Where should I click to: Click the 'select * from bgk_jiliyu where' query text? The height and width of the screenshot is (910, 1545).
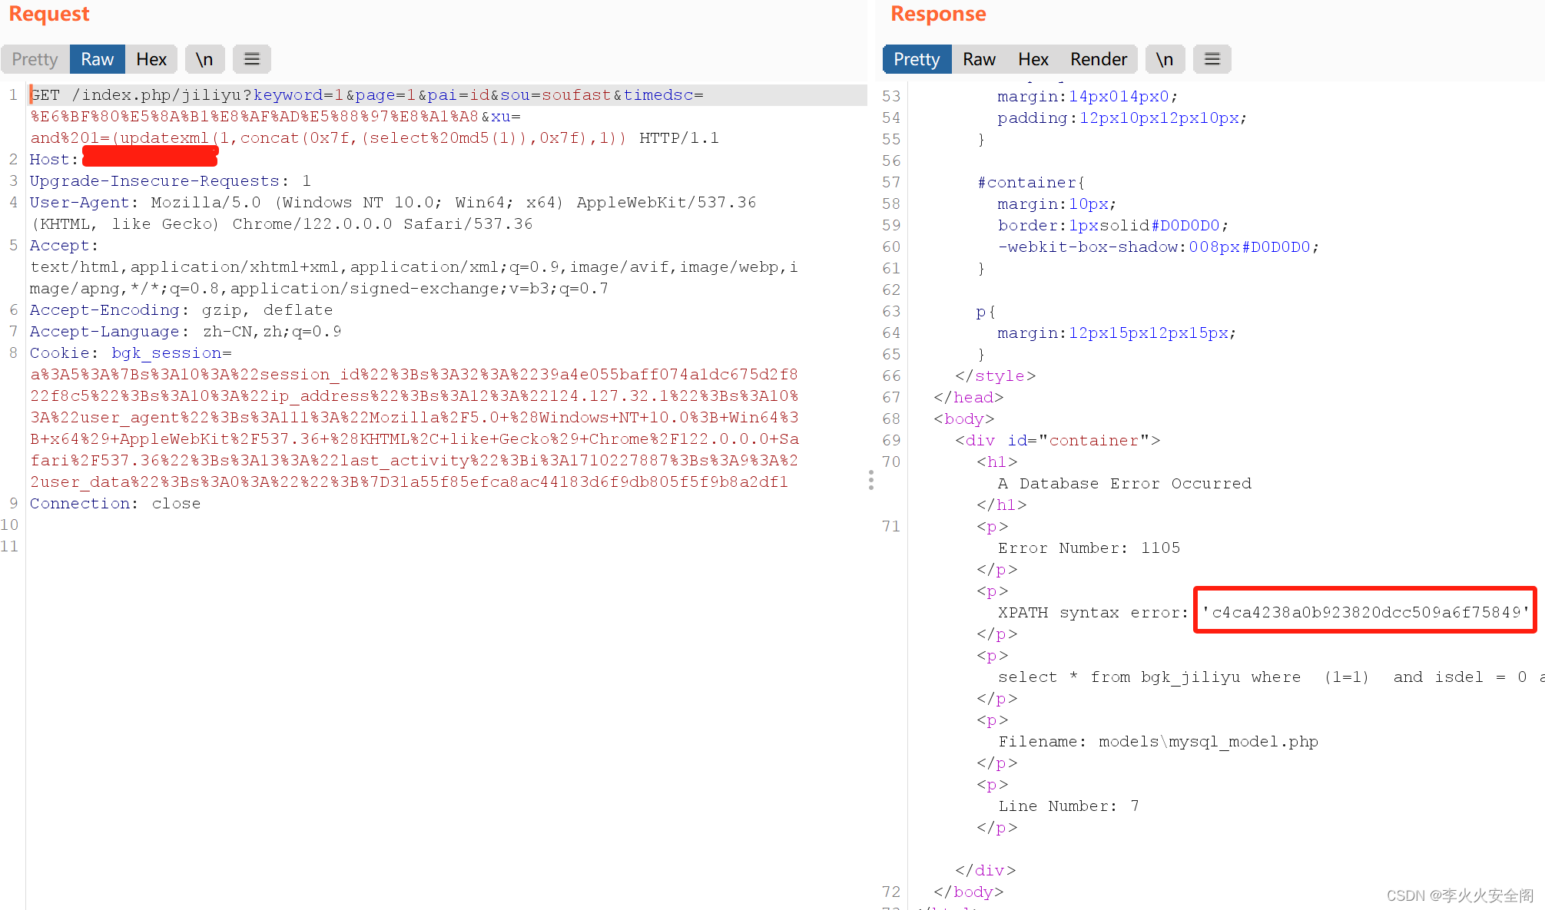click(1149, 677)
